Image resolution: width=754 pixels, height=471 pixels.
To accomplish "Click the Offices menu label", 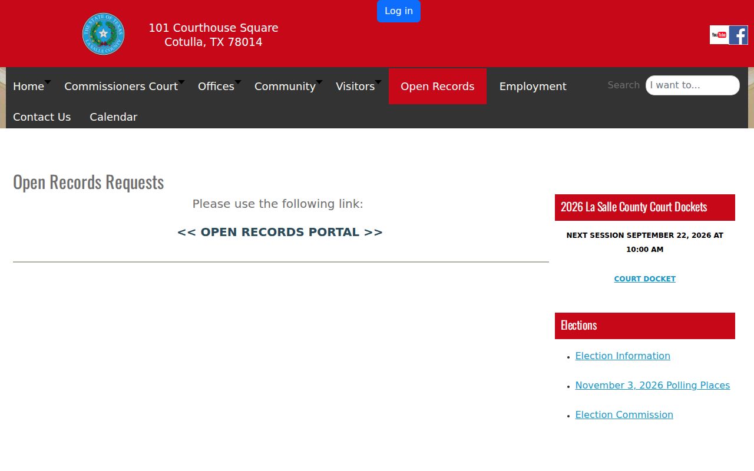I will pyautogui.click(x=216, y=87).
